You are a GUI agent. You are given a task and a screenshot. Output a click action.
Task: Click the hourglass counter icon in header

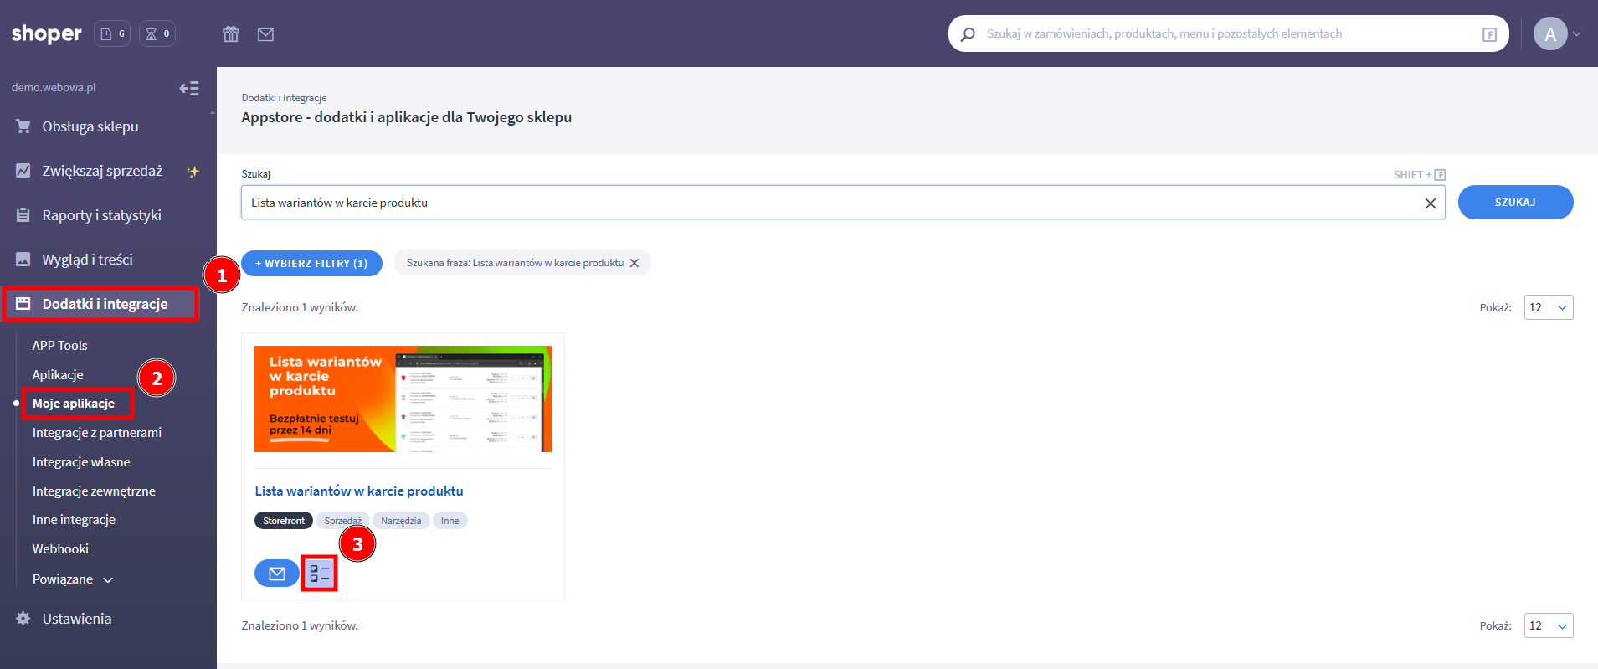point(157,34)
